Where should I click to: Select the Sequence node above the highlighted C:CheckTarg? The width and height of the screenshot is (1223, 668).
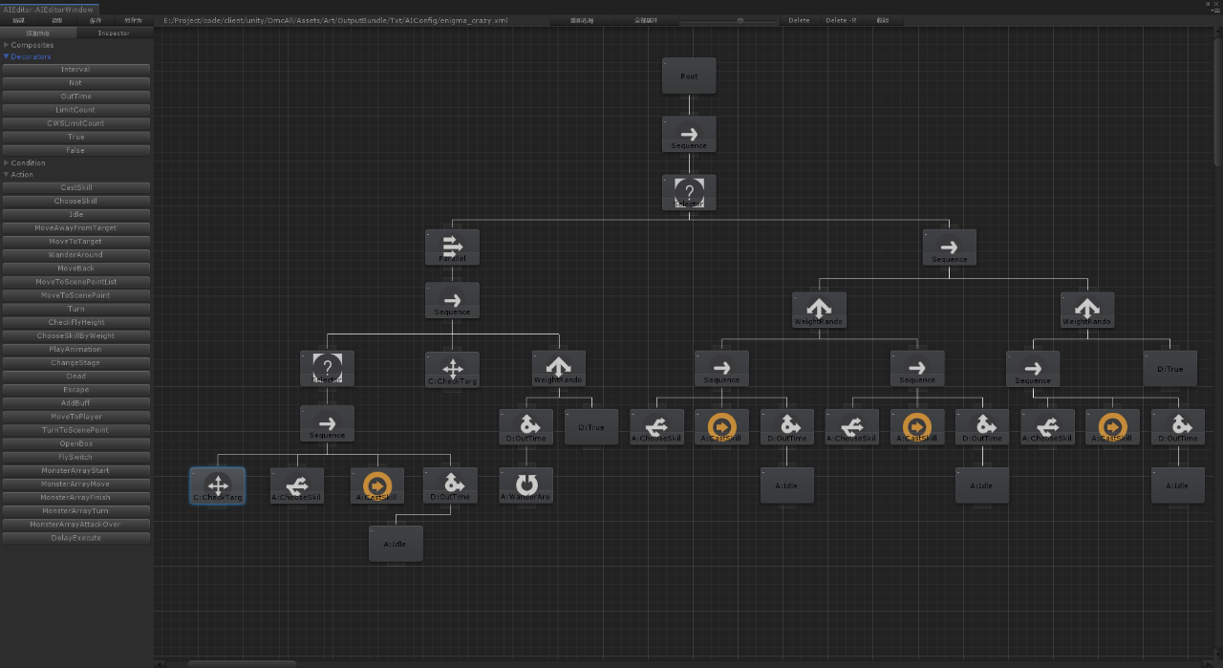pos(327,423)
